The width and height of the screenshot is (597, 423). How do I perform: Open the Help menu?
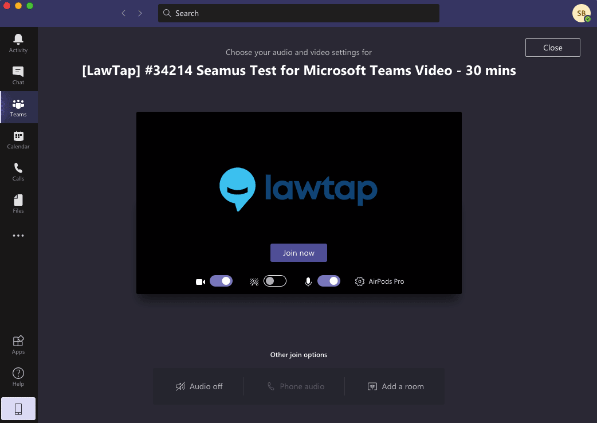18,377
